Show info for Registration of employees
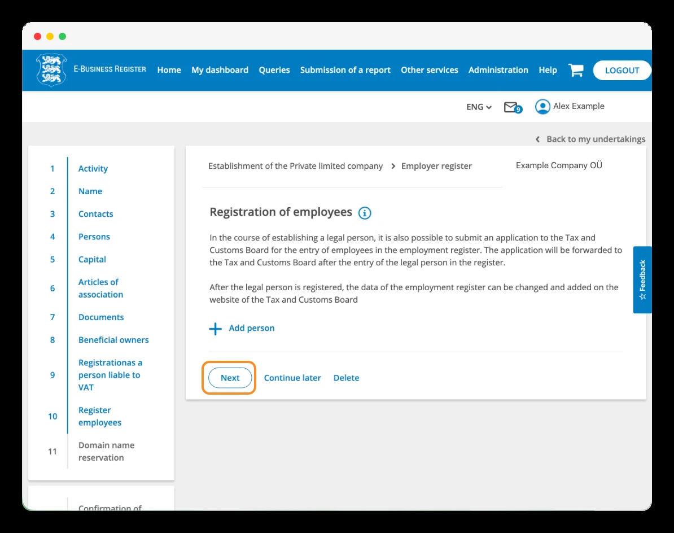The height and width of the screenshot is (533, 674). point(365,213)
